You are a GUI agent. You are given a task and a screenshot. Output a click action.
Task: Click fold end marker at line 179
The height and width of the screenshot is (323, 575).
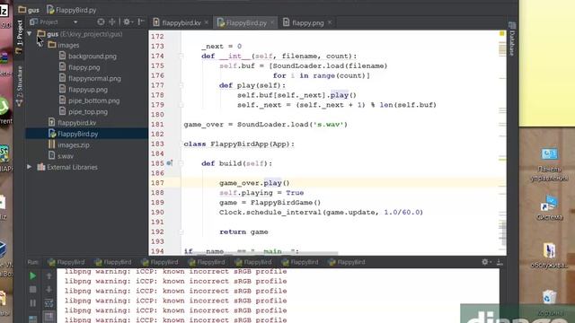tap(181, 105)
